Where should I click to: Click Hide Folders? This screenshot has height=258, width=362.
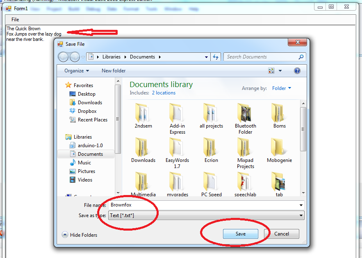80,235
